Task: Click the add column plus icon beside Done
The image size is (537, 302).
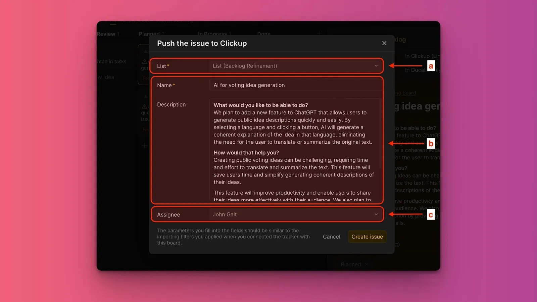Action: click(319, 34)
